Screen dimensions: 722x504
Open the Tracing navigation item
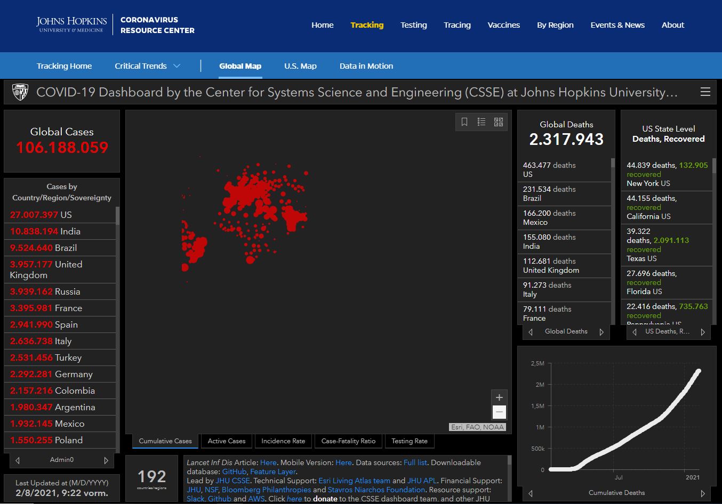[x=457, y=25]
